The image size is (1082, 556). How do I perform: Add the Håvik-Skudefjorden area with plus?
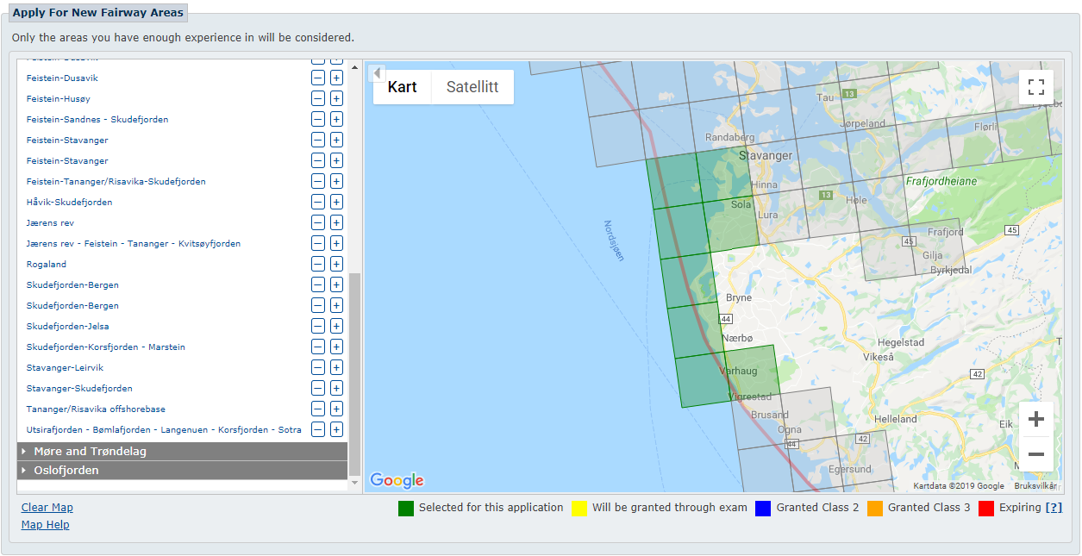336,202
